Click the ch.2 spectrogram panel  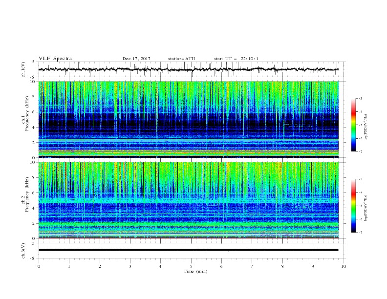[x=188, y=200]
